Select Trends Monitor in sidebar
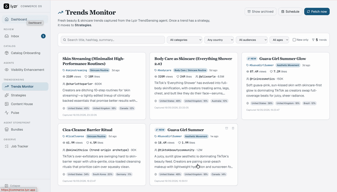The width and height of the screenshot is (337, 192). pos(25,87)
